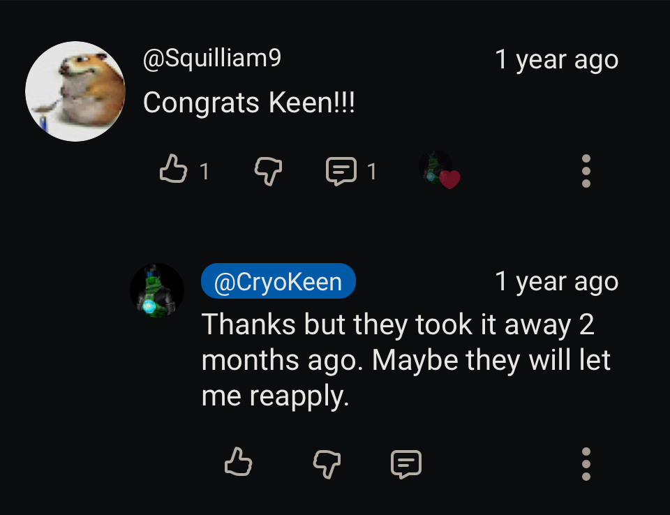Open CryoKeen's avatar beside the reply
Screen dimensions: 670x515
(x=157, y=290)
